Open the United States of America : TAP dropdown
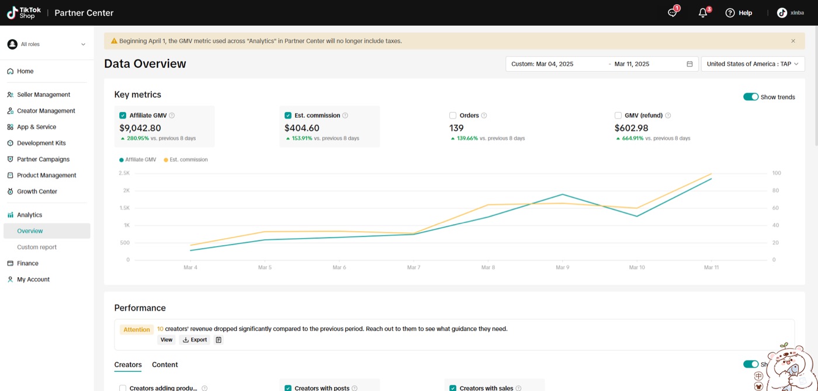The width and height of the screenshot is (818, 391). coord(753,64)
